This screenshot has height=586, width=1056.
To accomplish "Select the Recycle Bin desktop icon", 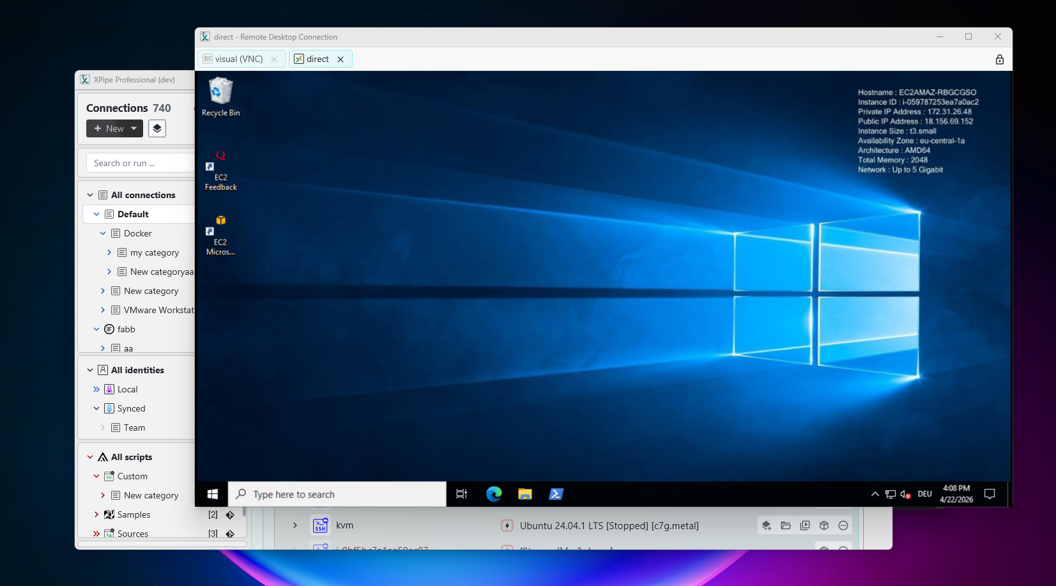I will coord(221,96).
